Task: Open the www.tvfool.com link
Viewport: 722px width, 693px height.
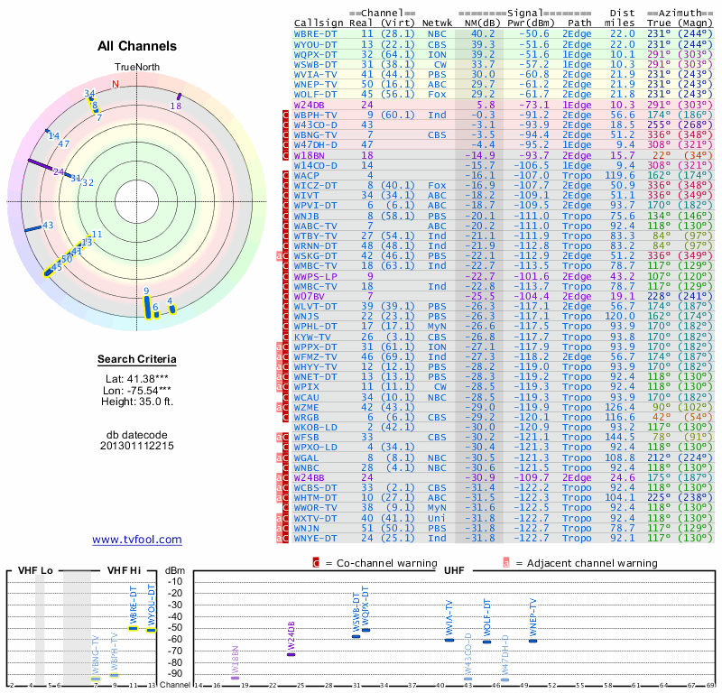Action: point(137,540)
